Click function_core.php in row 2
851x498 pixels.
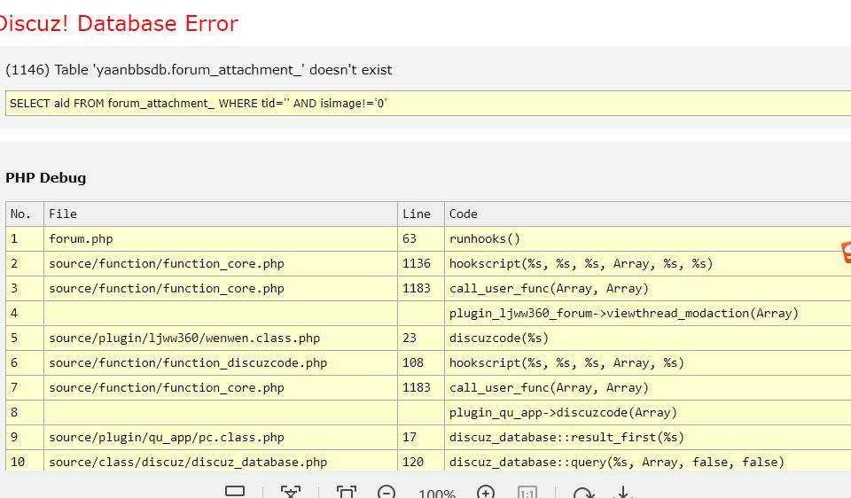[221, 264]
